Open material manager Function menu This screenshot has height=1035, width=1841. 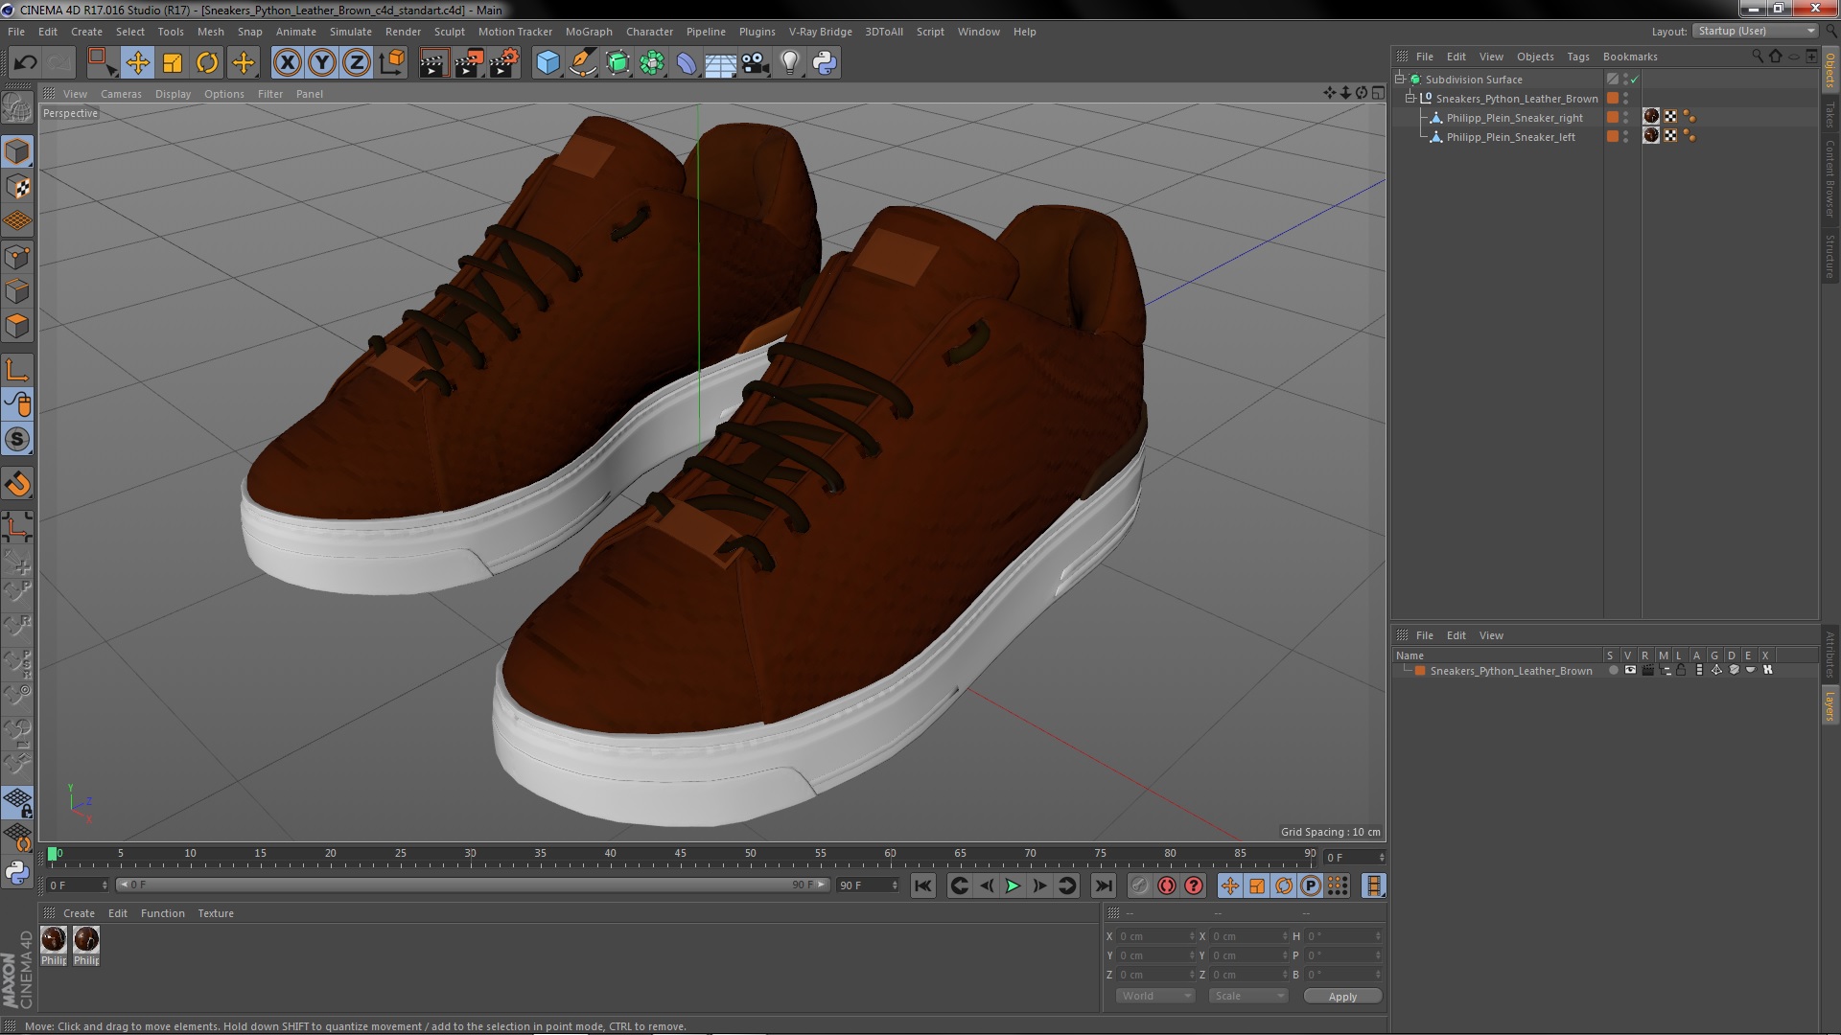pyautogui.click(x=162, y=913)
